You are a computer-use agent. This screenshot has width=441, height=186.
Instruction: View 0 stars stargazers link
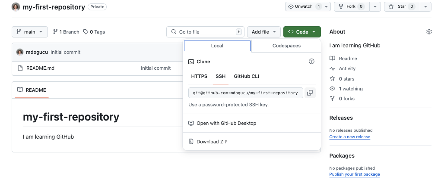click(x=346, y=78)
